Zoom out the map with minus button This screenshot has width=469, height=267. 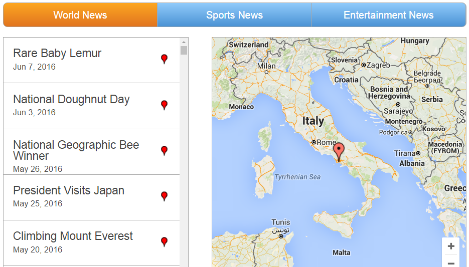[451, 263]
